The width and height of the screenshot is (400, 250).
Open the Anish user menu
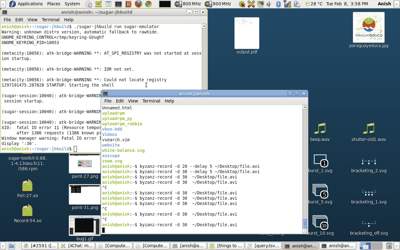pyautogui.click(x=384, y=4)
